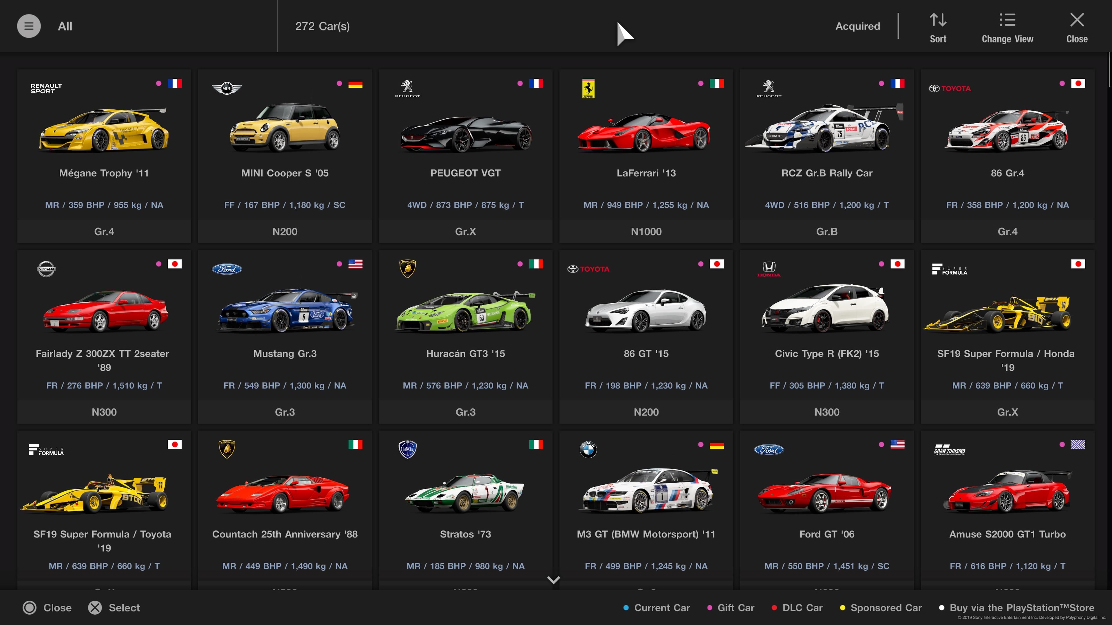Screen dimensions: 1112x625
Task: Click the Renault Sport logo on Mégane card
Action: point(46,89)
